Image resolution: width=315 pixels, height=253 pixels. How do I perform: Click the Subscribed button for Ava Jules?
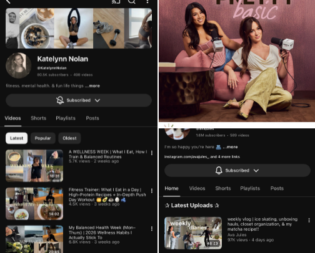coord(237,170)
